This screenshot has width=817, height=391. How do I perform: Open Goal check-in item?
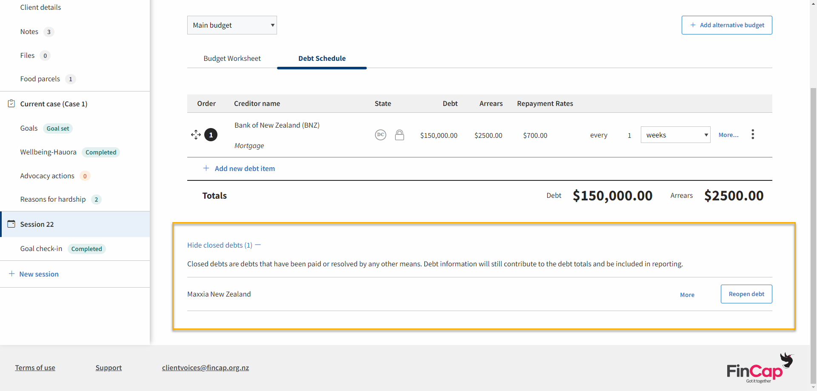coord(41,248)
